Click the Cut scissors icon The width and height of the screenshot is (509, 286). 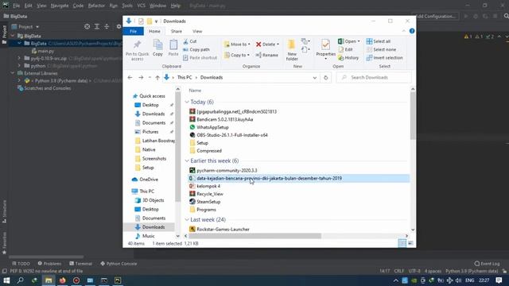point(185,41)
